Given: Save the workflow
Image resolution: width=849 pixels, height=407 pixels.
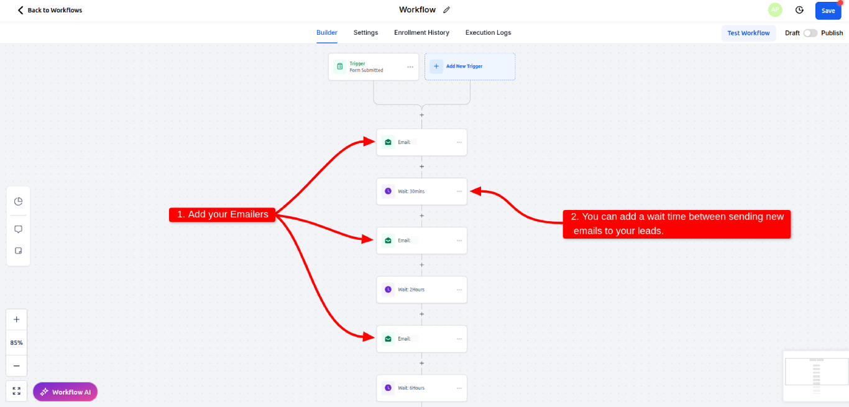Looking at the screenshot, I should click(828, 11).
